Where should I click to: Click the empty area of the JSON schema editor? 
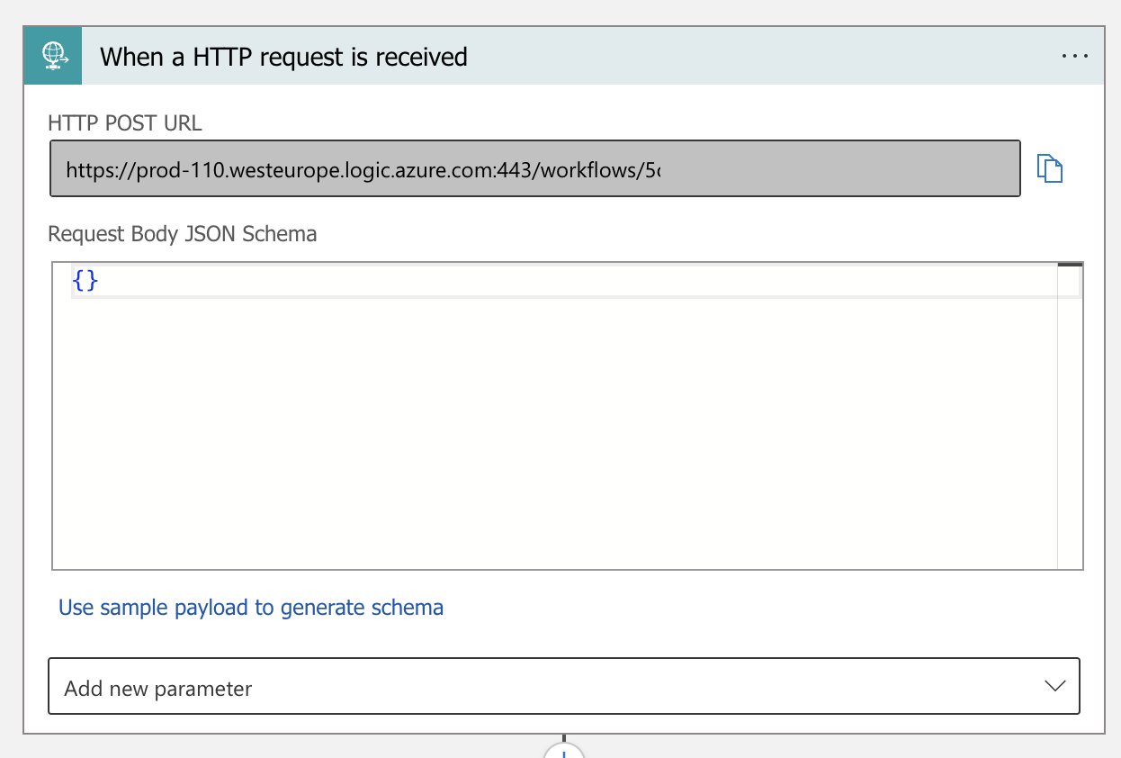click(x=540, y=432)
